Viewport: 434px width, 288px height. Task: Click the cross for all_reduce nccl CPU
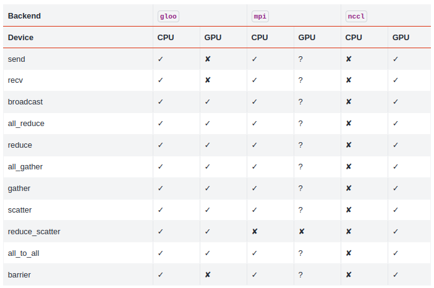click(349, 124)
